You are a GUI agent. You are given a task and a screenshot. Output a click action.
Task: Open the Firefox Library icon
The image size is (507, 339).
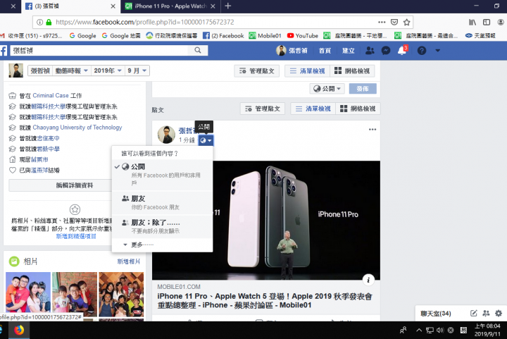pyautogui.click(x=472, y=22)
